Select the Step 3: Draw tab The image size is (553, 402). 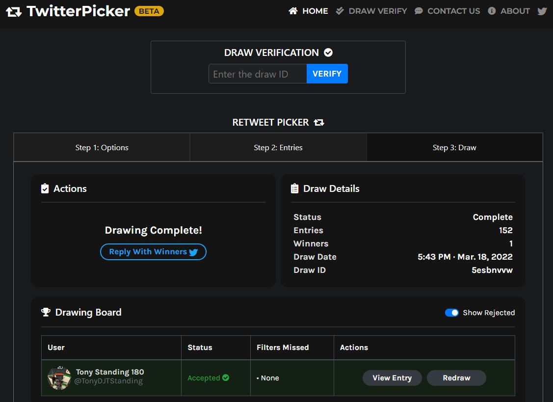pos(454,148)
